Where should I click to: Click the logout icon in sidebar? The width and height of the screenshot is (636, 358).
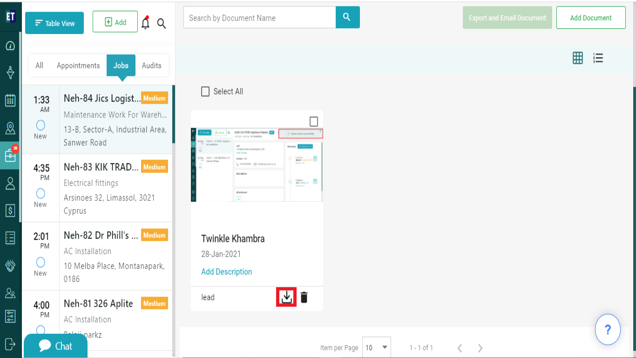pos(10,344)
